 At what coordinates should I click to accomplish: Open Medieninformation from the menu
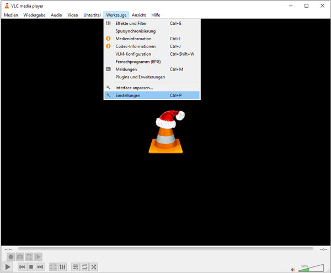(x=152, y=39)
